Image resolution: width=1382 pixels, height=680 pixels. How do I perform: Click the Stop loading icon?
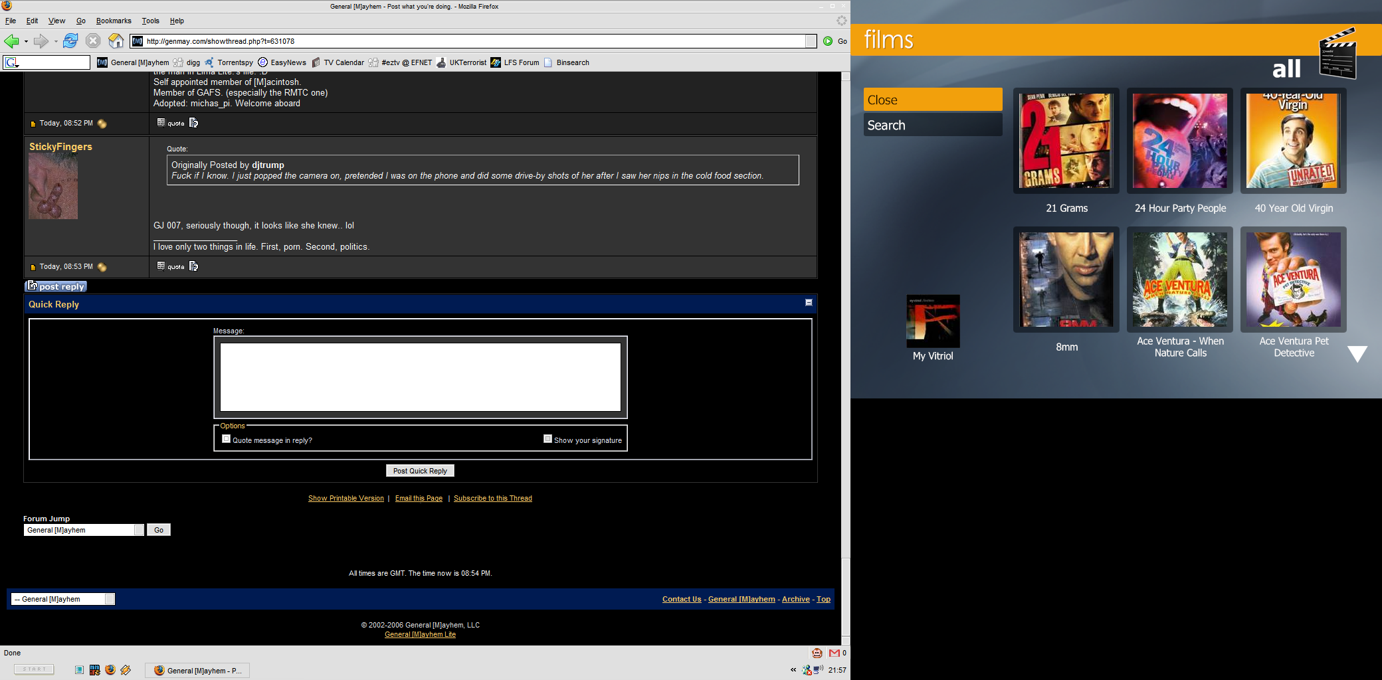[x=93, y=41]
